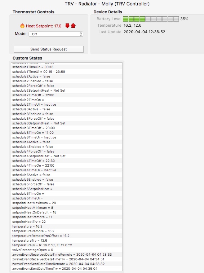Select the temperatureUi row
Image resolution: width=204 pixels, height=273 pixels.
coord(67,245)
